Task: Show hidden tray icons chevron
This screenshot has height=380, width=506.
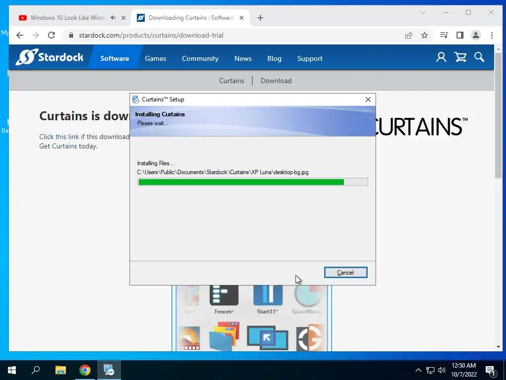Action: pyautogui.click(x=418, y=370)
